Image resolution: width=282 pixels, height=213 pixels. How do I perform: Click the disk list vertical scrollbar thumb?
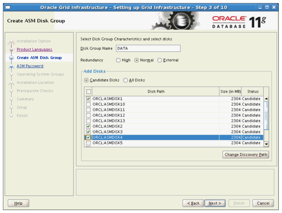[266, 115]
